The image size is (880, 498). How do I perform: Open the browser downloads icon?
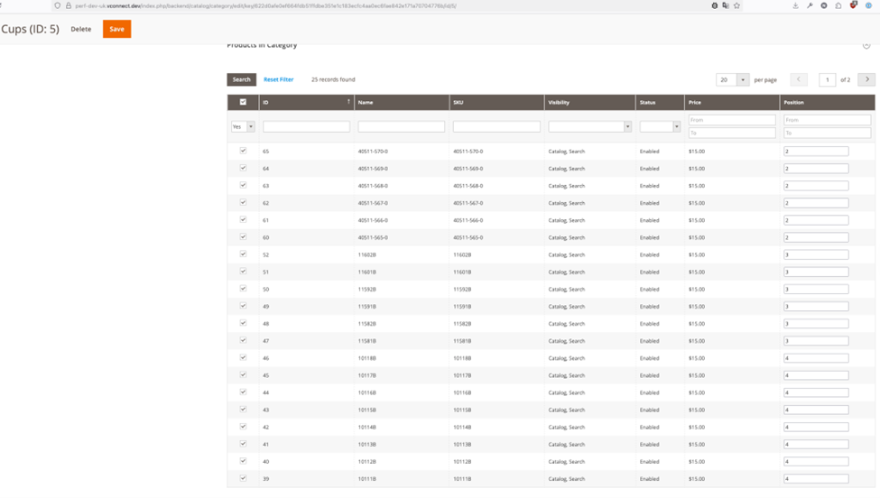(x=795, y=5)
